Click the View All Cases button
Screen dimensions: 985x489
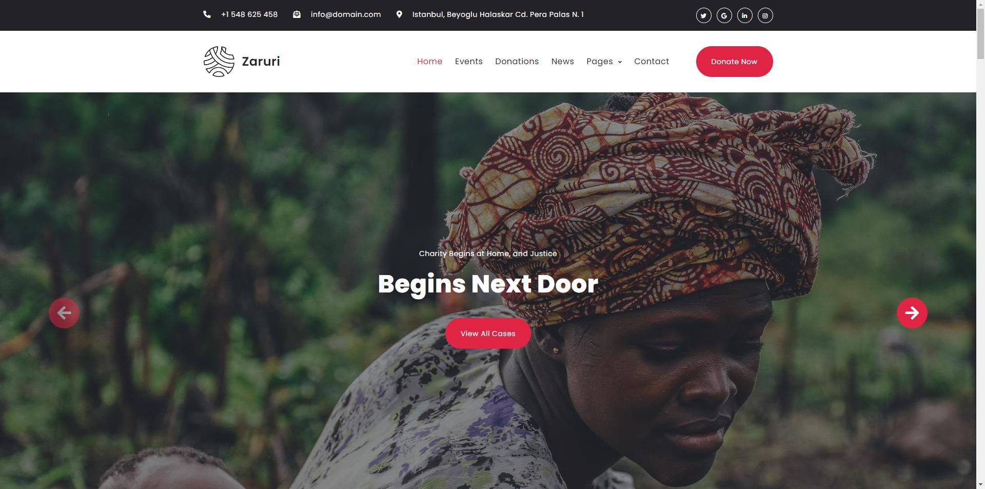click(488, 334)
